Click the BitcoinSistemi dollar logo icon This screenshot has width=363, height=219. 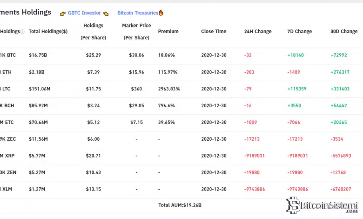pos(293,205)
